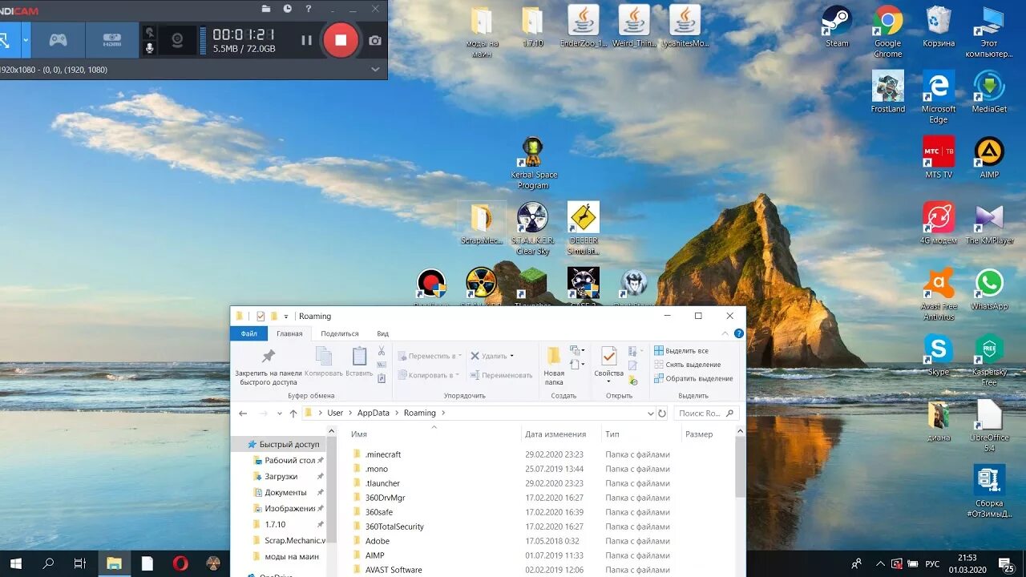
Task: Open Explorer help blue question icon
Action: [739, 333]
